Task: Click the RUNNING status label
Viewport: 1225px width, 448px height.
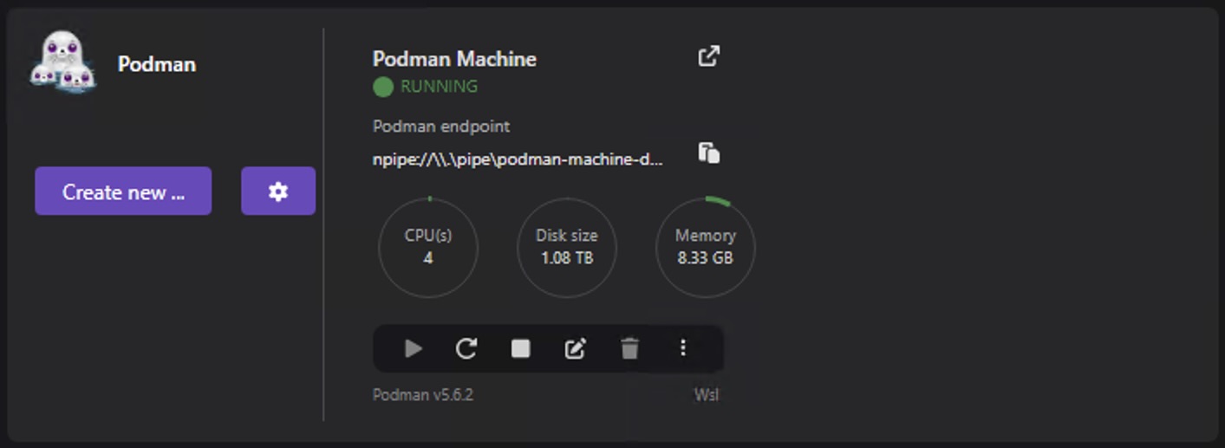Action: 439,87
